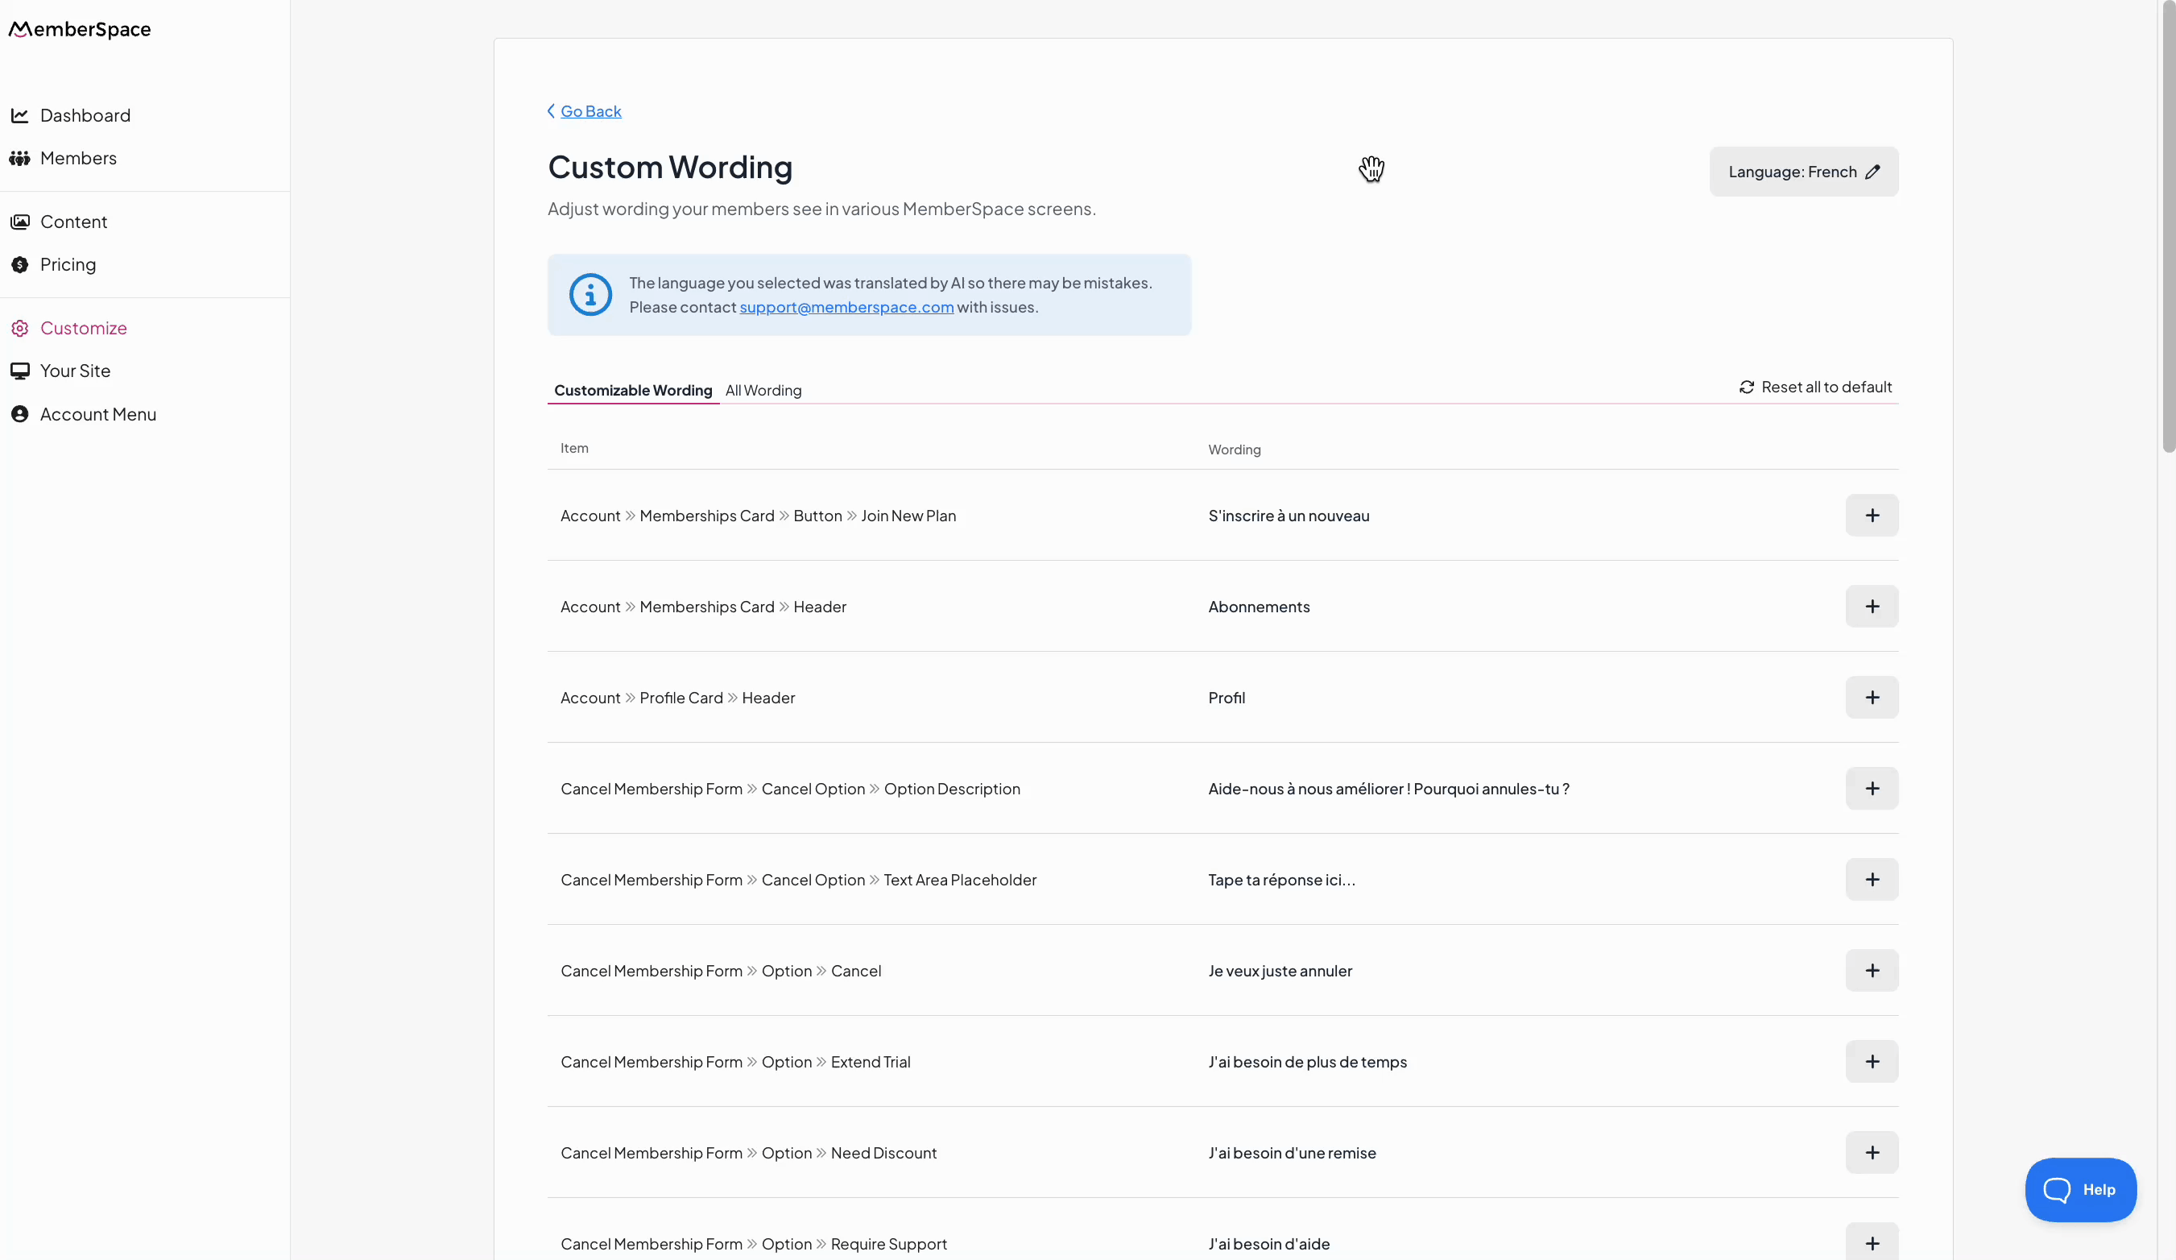Open the Dashboard chart icon
This screenshot has height=1260, width=2176.
(x=20, y=115)
